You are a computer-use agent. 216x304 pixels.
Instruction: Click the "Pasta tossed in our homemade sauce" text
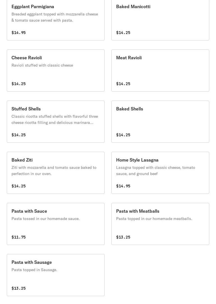point(45,219)
